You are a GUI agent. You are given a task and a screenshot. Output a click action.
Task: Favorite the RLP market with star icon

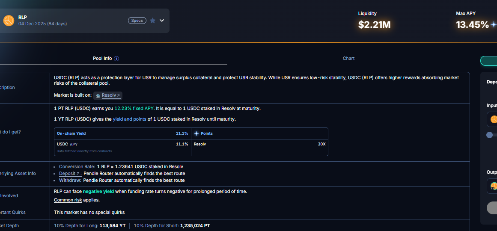[x=152, y=21]
